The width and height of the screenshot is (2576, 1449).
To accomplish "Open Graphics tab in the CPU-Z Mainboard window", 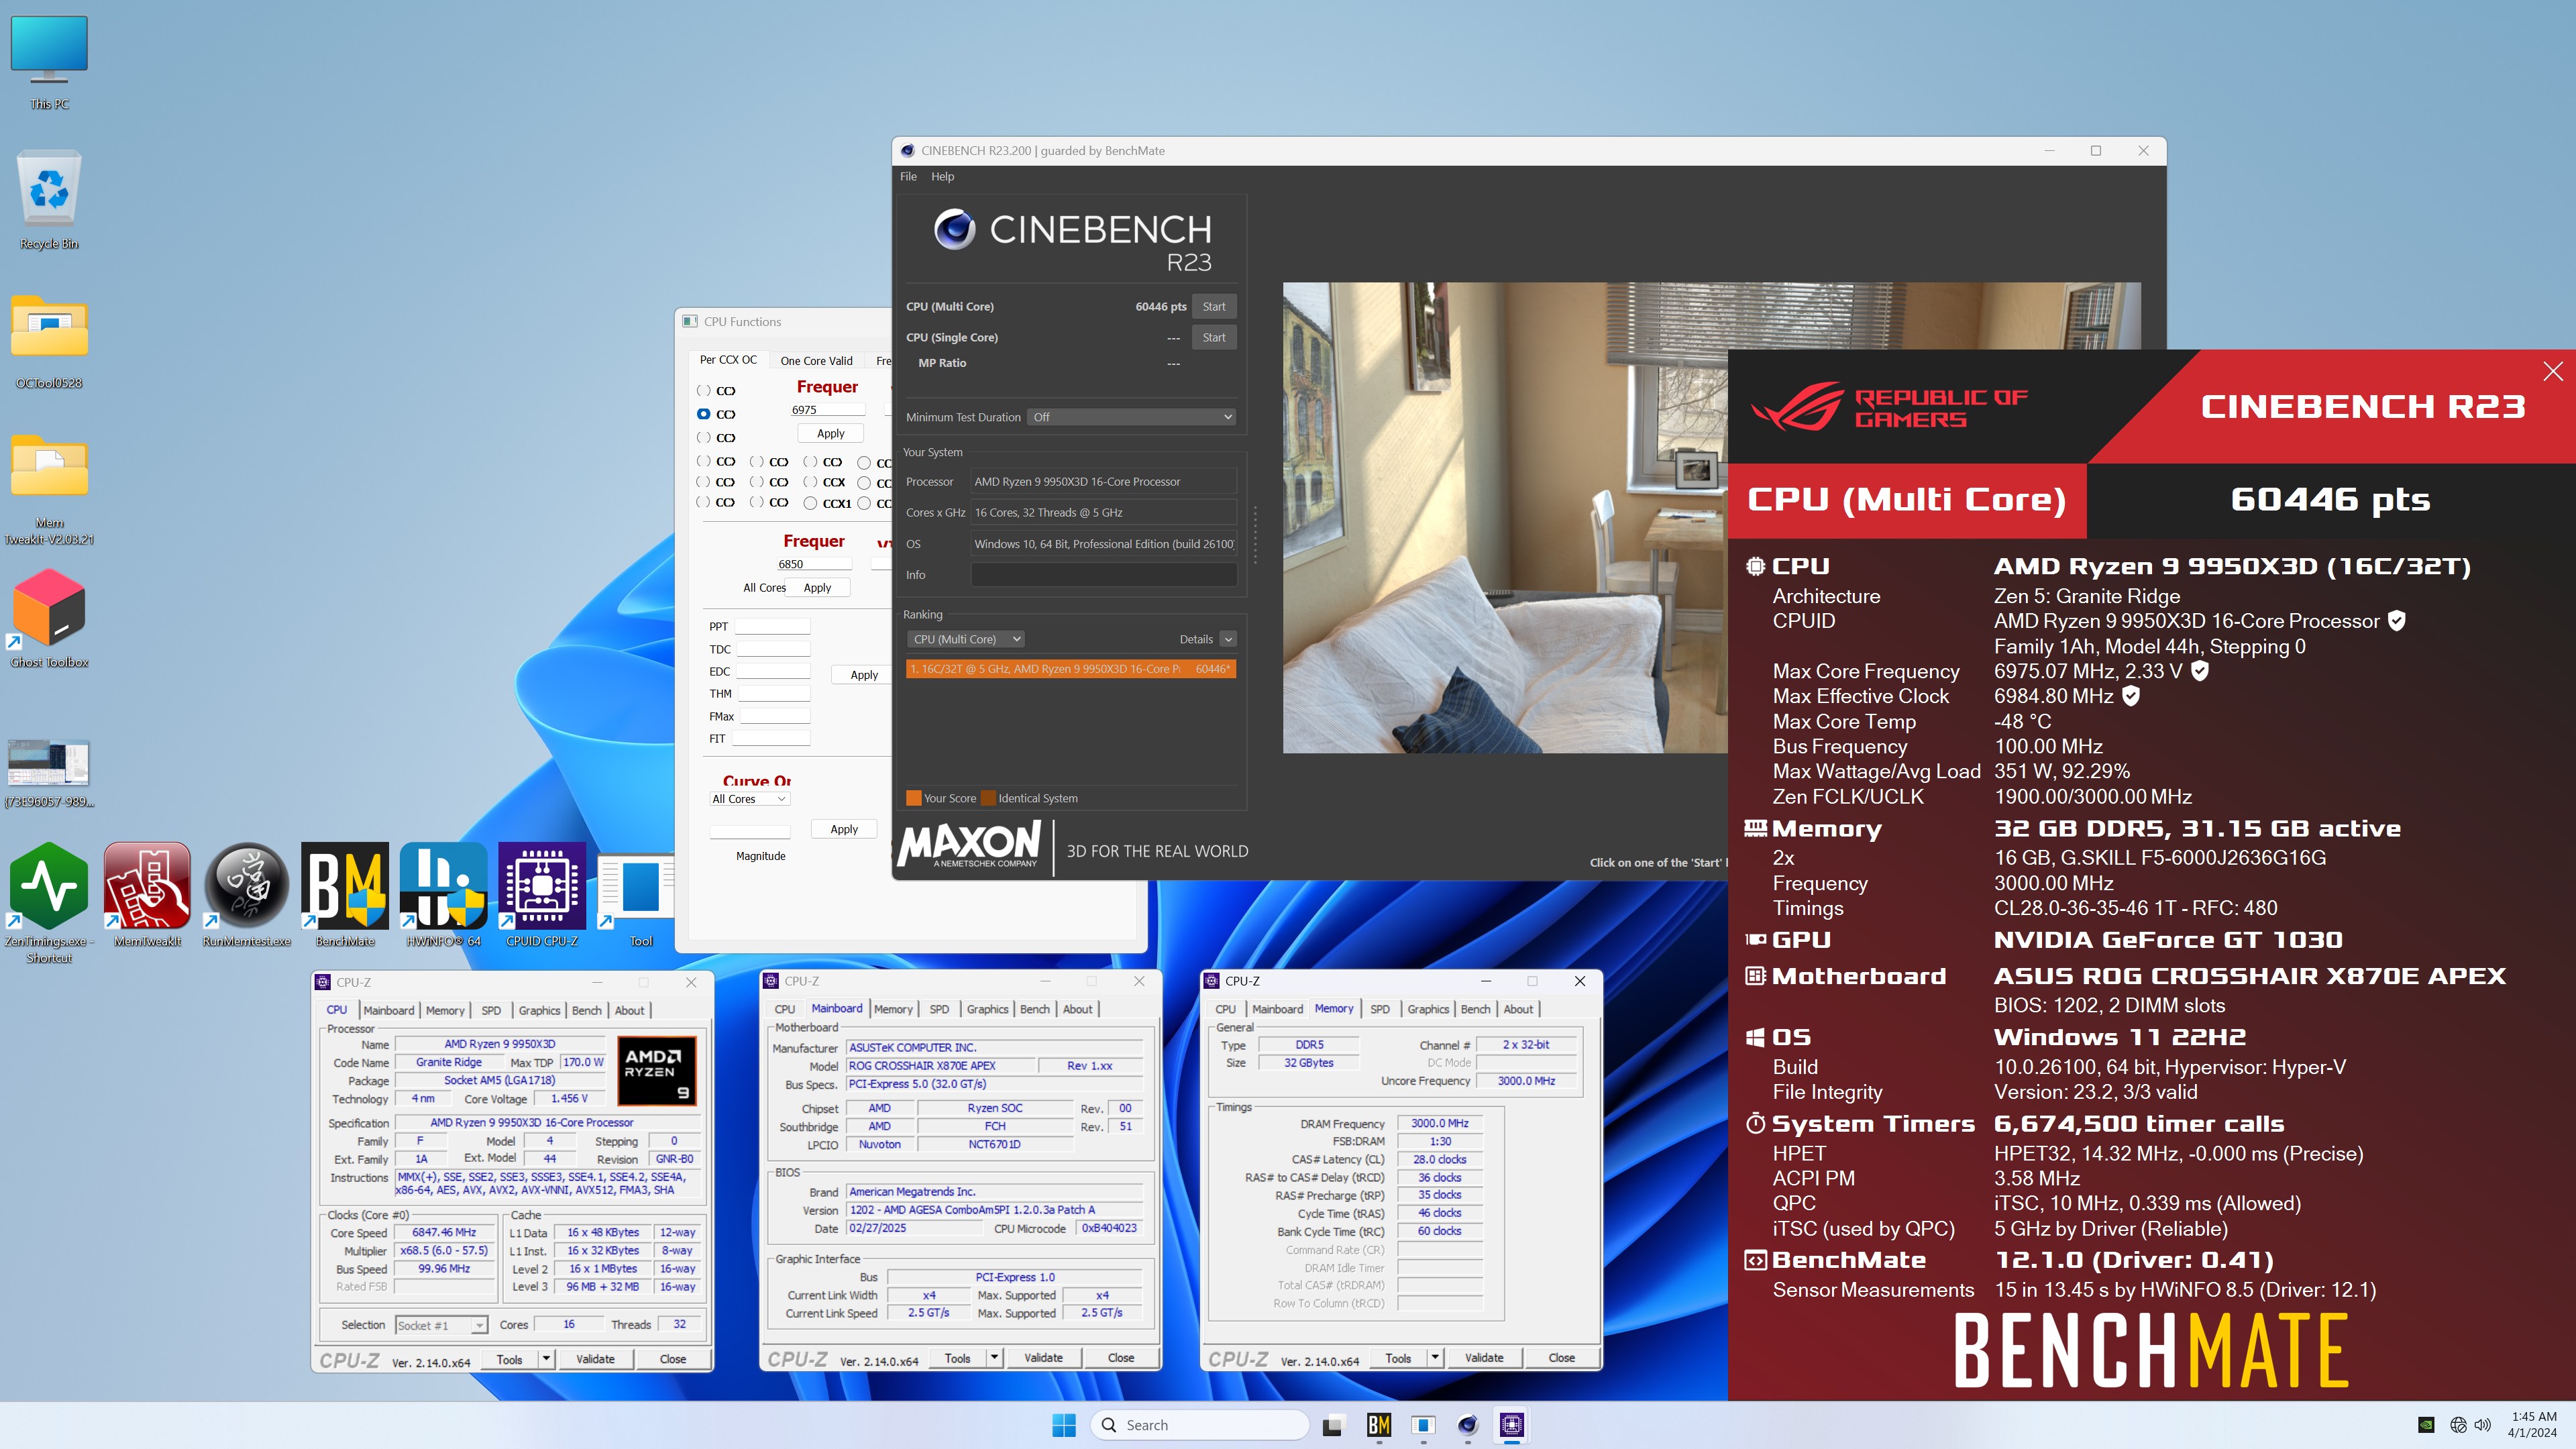I will pos(988,1009).
